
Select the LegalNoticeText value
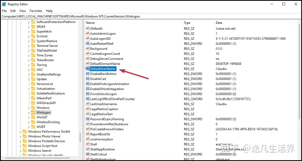102,114
